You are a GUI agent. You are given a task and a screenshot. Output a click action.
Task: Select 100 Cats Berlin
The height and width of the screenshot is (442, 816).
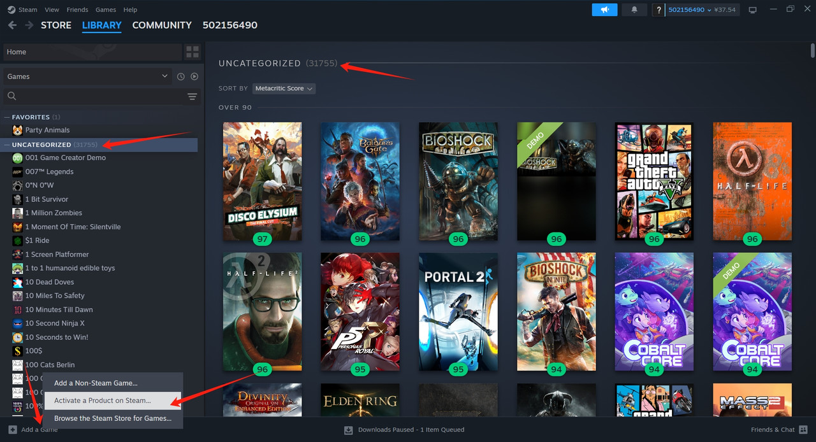click(50, 365)
